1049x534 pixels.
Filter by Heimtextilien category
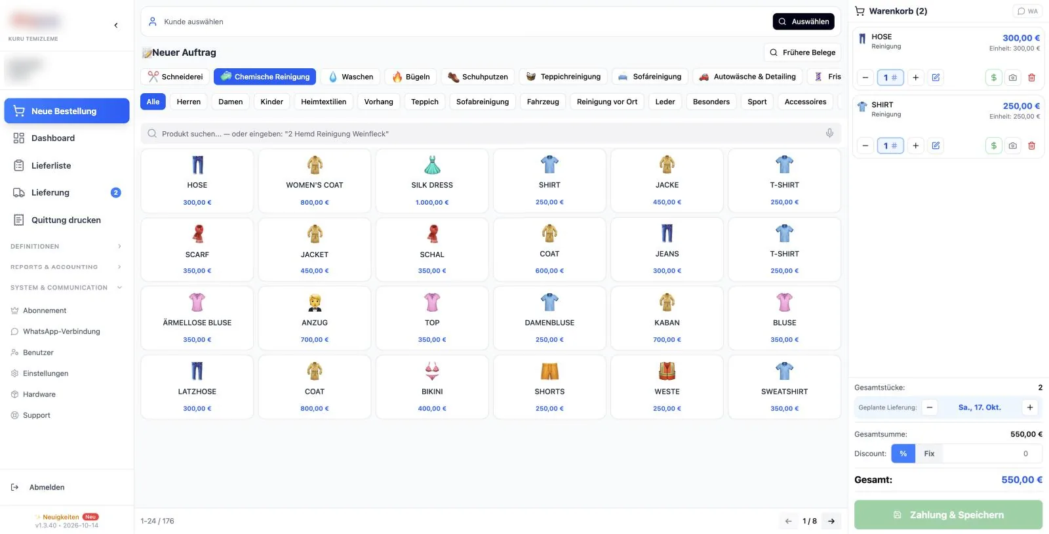coord(324,102)
